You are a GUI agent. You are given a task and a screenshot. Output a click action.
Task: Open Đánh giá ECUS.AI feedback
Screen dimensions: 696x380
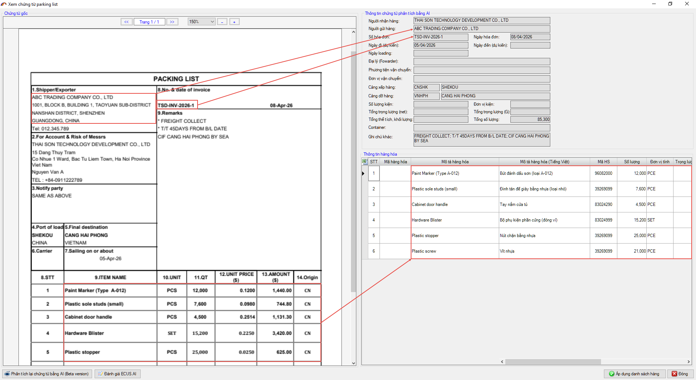[x=117, y=374]
